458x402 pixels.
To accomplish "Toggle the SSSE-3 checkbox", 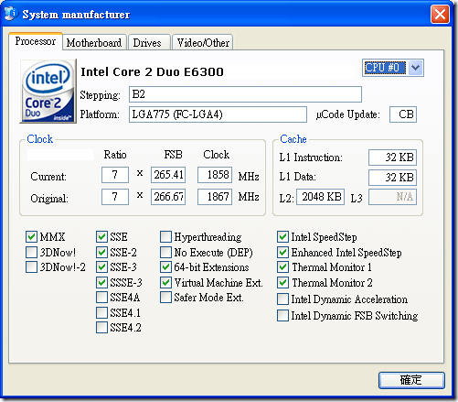I will tap(101, 282).
